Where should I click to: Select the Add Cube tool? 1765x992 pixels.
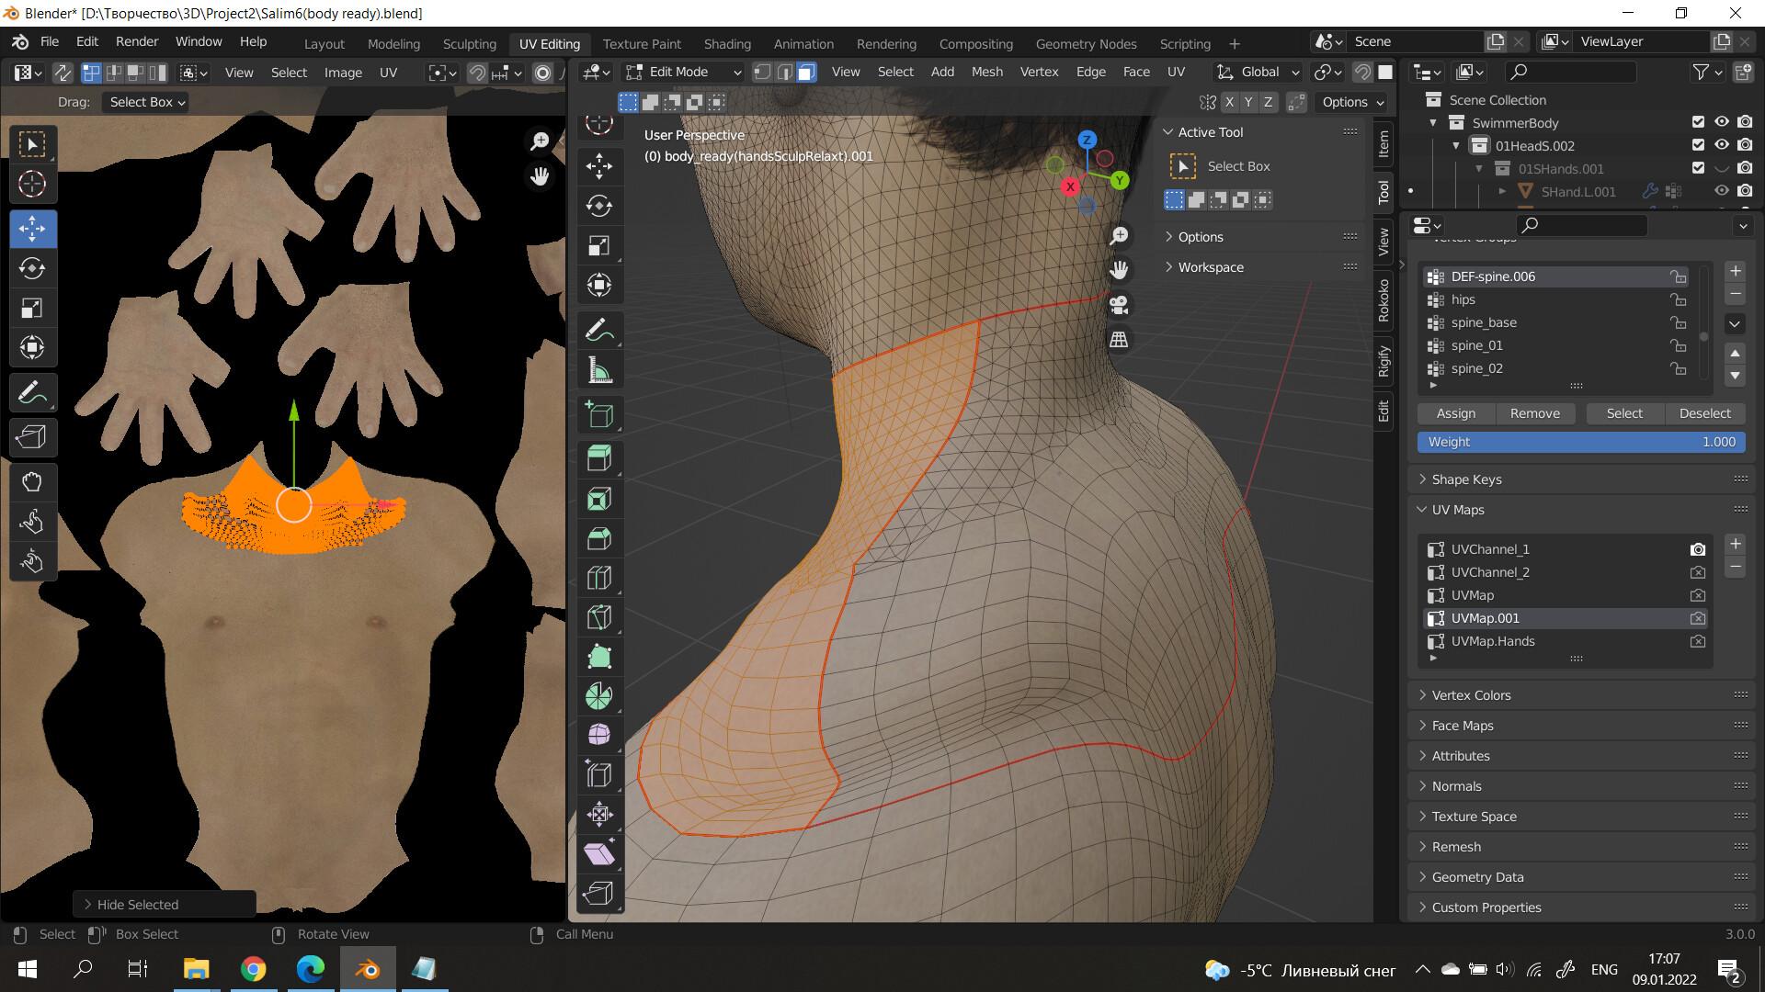[599, 414]
